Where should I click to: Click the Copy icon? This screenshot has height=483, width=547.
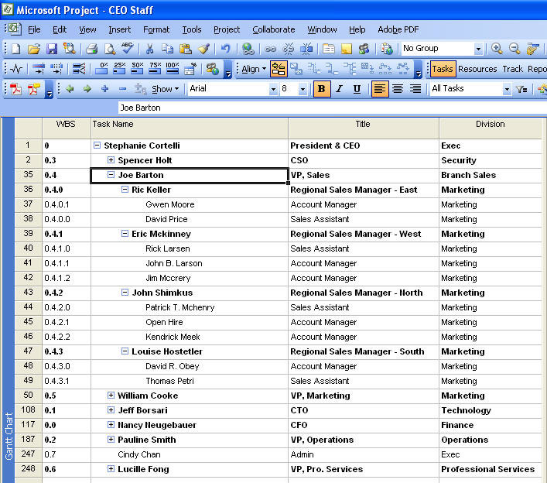[x=167, y=49]
